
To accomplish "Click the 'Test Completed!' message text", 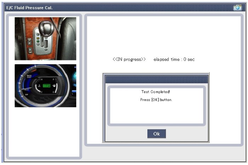I will pos(156,92).
